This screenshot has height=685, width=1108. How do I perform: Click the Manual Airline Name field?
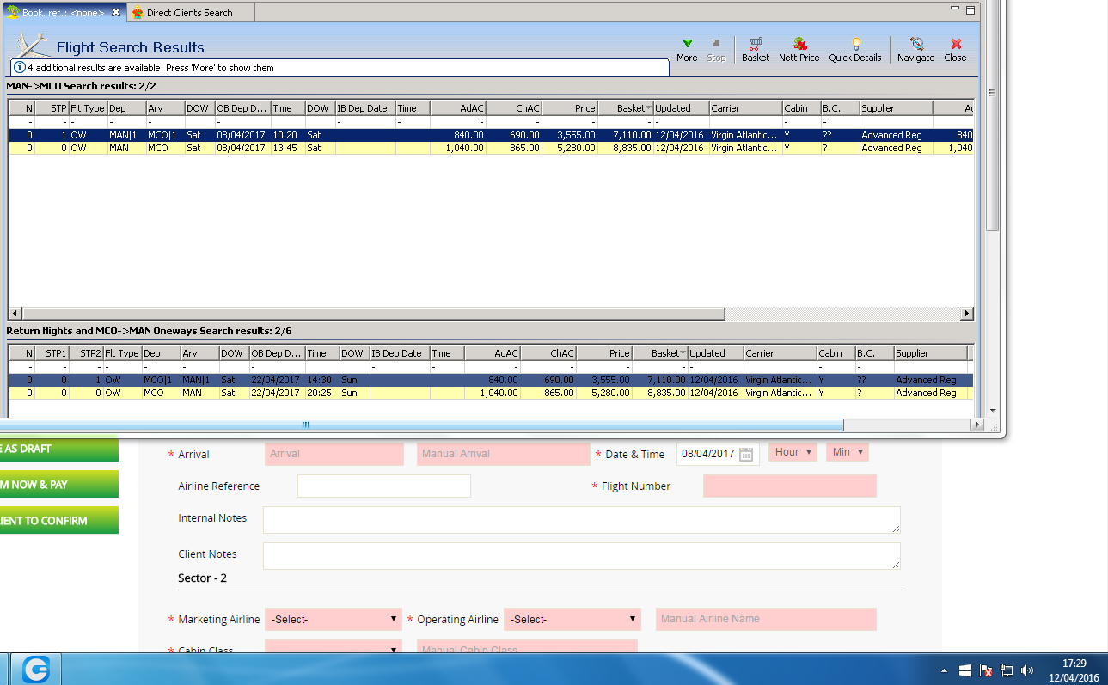pyautogui.click(x=766, y=619)
